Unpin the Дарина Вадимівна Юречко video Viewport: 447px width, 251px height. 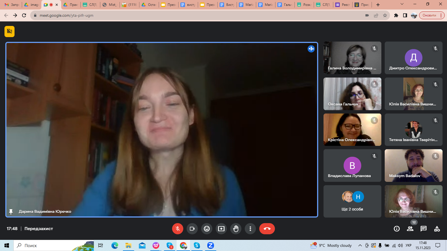[11, 212]
